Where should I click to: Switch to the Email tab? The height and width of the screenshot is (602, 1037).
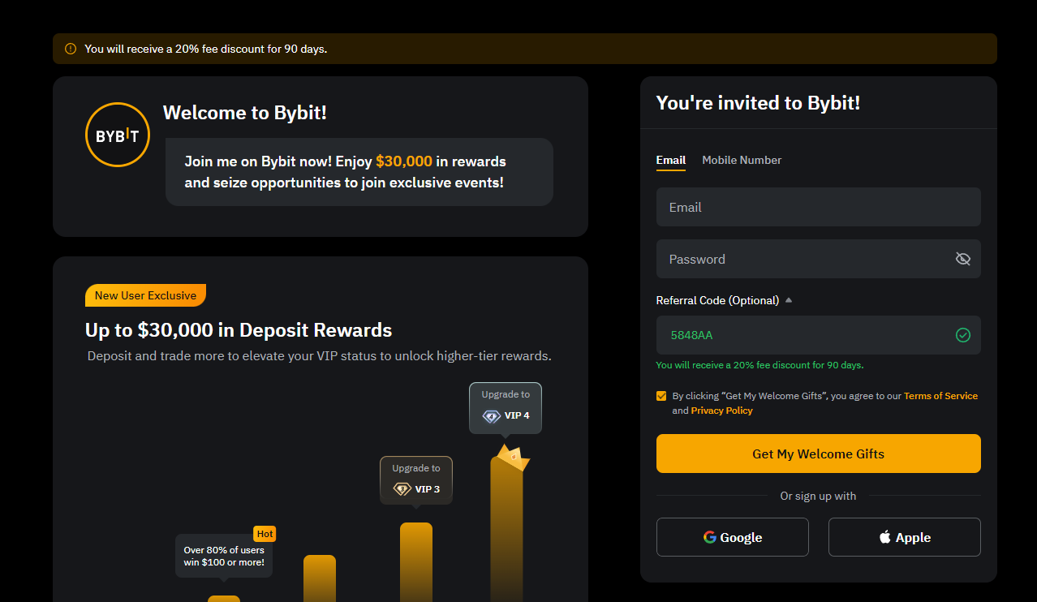[x=671, y=160]
